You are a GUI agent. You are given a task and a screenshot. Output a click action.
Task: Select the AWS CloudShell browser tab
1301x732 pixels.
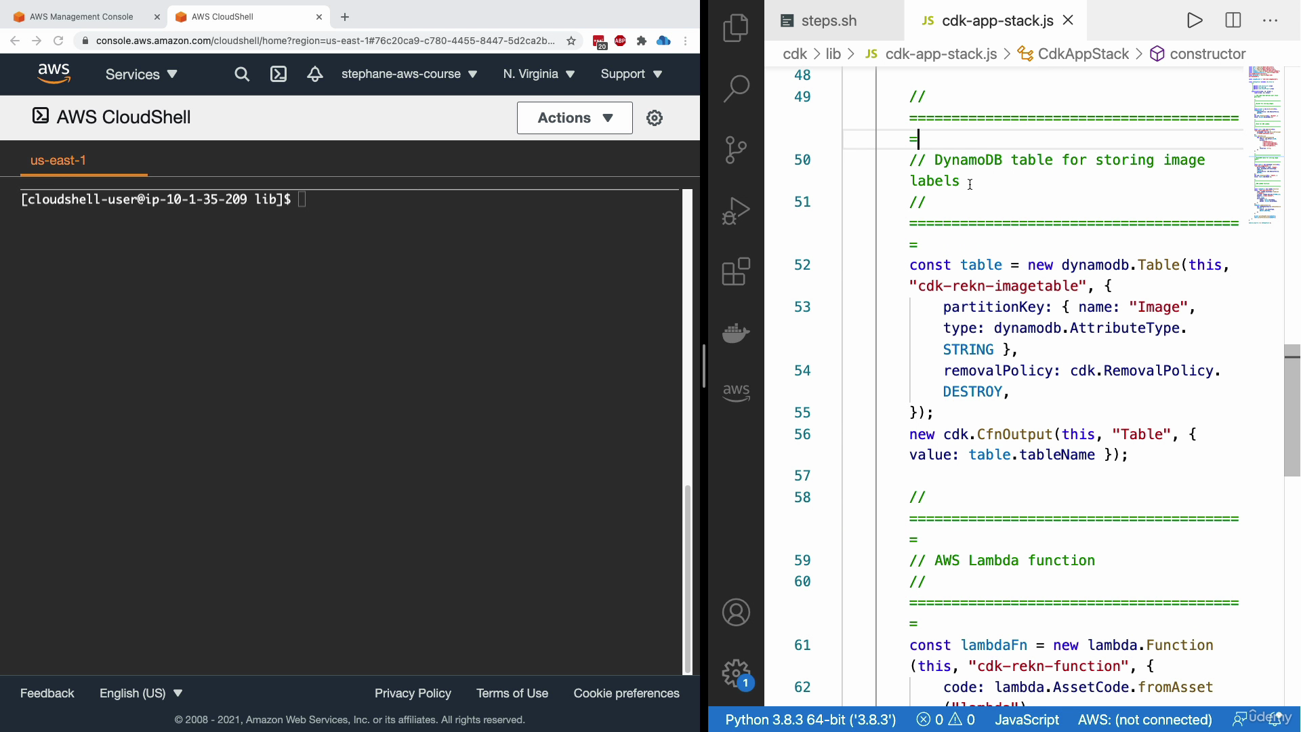click(x=247, y=17)
